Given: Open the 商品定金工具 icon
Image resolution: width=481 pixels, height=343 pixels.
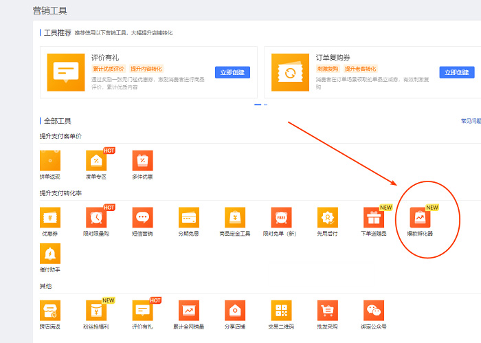Looking at the screenshot, I should 235,217.
